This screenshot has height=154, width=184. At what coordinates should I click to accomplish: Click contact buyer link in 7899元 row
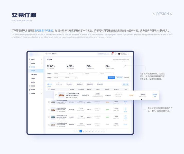click(155, 94)
